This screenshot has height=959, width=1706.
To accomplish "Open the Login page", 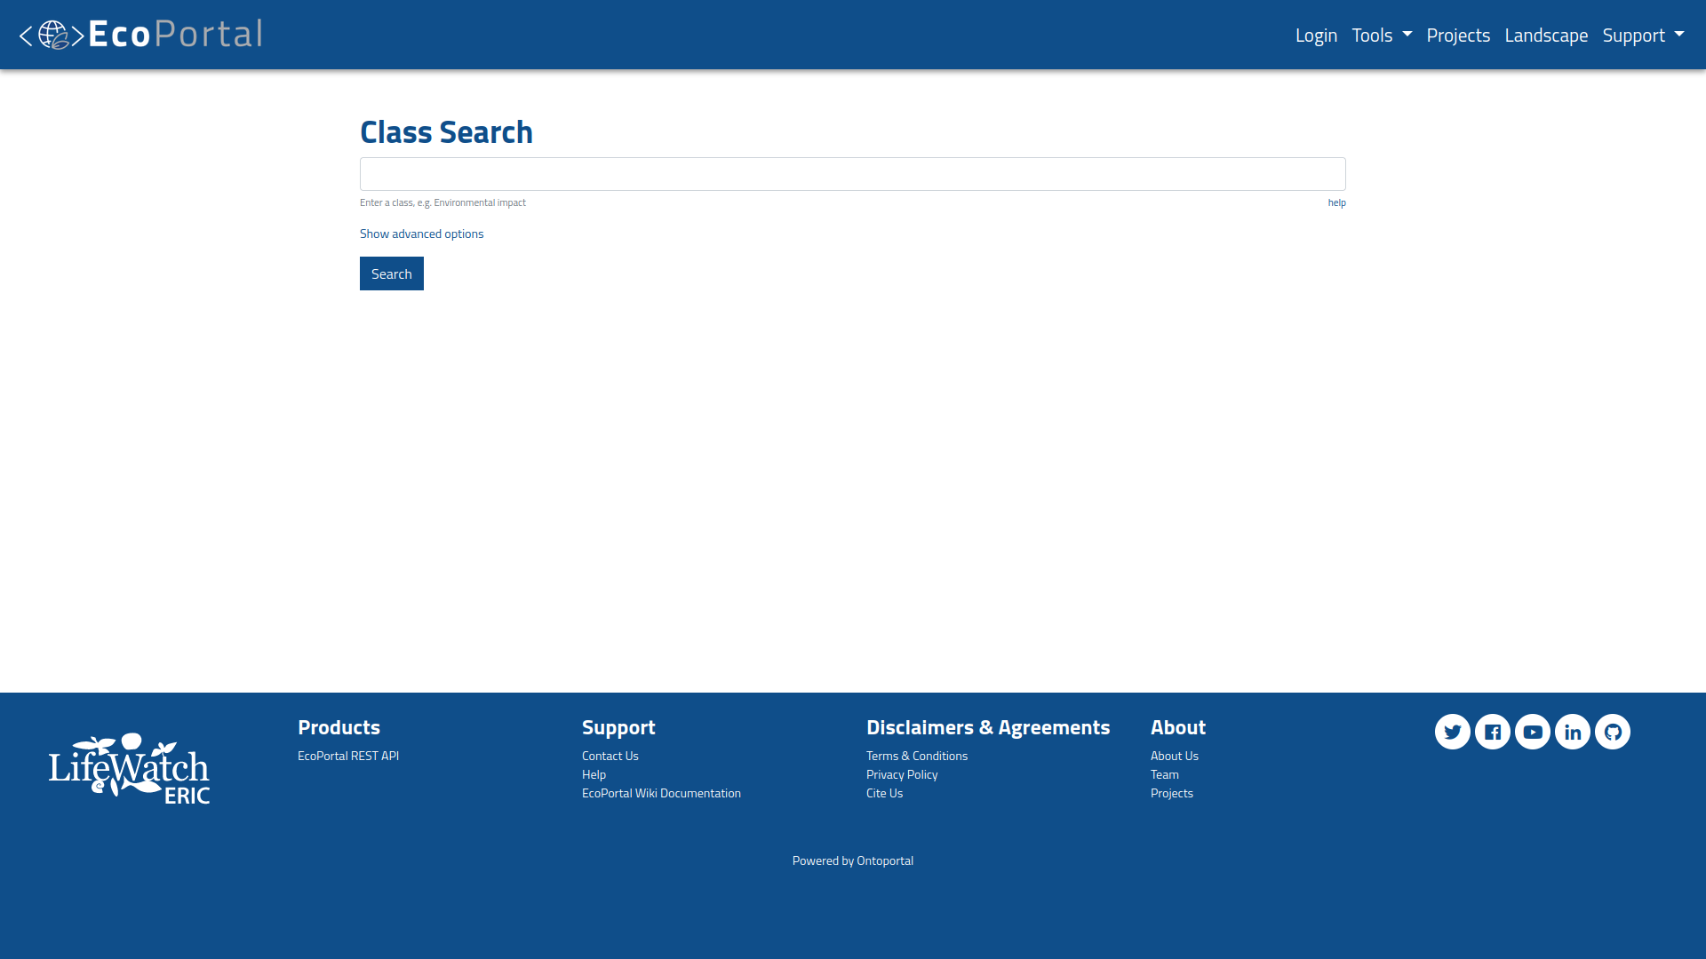I will click(x=1316, y=36).
